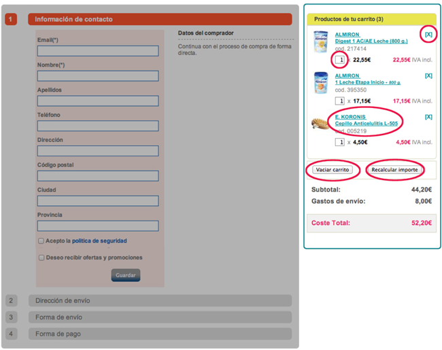Click the Código postal text field
Viewport: 442px width, 350px height.
[x=98, y=176]
